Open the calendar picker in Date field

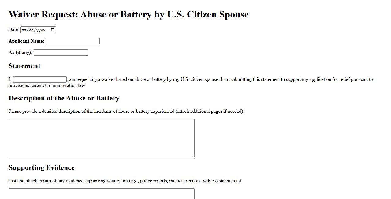pyautogui.click(x=53, y=30)
